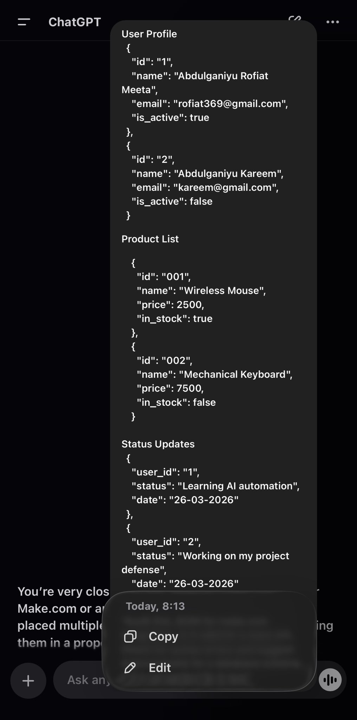Choose "Edit" from the context menu
Viewport: 357px width, 720px height.
click(x=160, y=668)
